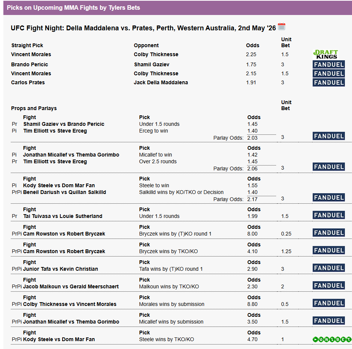Select Shamil Gaziev vs Brando Pericic fight

click(x=64, y=124)
